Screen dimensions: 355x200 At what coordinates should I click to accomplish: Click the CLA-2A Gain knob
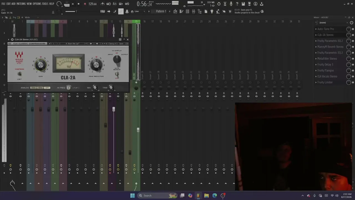point(41,65)
